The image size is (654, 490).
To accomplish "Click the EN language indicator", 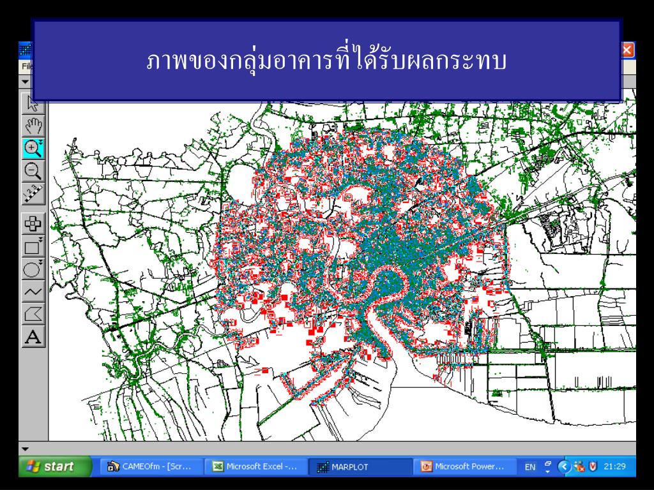I will [530, 466].
